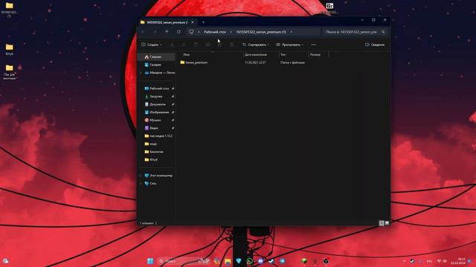This screenshot has width=476, height=267.
Task: Open Steam from the taskbar
Action: [x=271, y=261]
